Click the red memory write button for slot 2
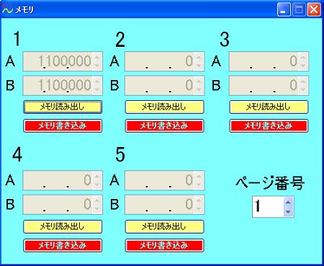 click(164, 125)
